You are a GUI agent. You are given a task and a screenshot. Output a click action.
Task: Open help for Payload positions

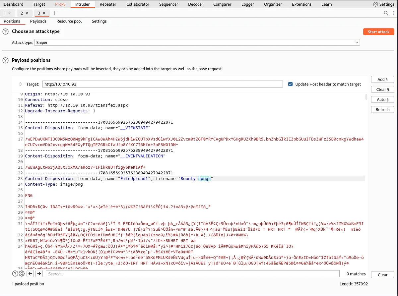coord(5,60)
